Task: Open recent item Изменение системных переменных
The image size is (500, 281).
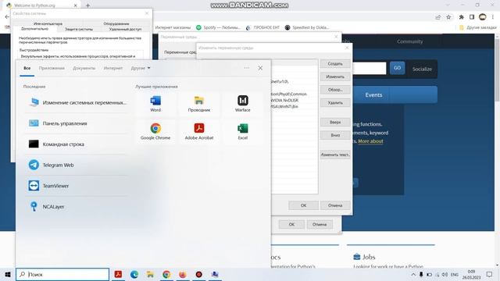Action: click(x=77, y=102)
